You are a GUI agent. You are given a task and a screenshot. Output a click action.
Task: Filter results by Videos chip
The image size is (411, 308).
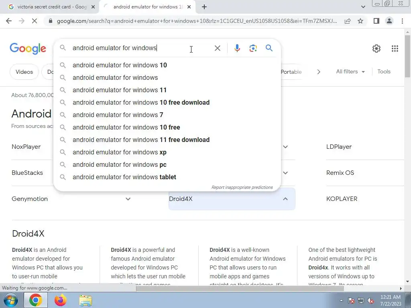click(24, 72)
